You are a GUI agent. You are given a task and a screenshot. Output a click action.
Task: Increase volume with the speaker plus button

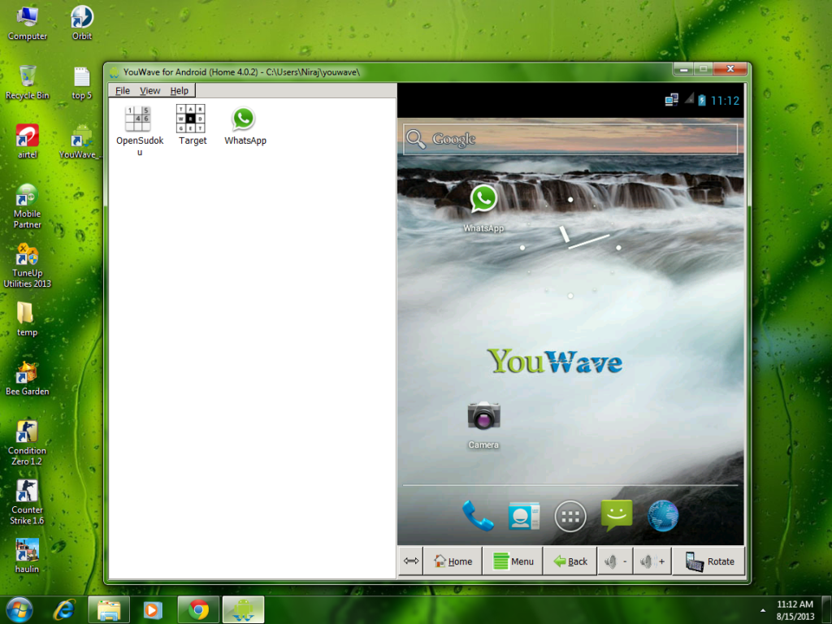click(x=652, y=561)
